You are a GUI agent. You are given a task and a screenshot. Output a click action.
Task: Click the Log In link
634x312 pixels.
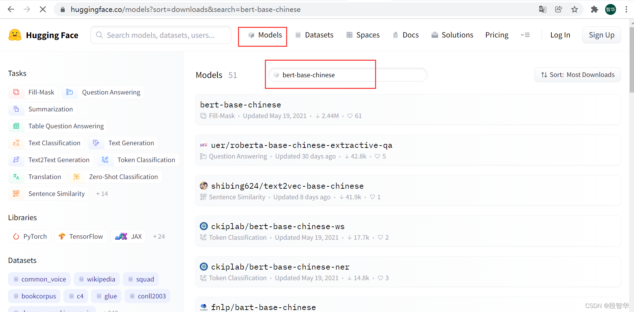(x=560, y=35)
